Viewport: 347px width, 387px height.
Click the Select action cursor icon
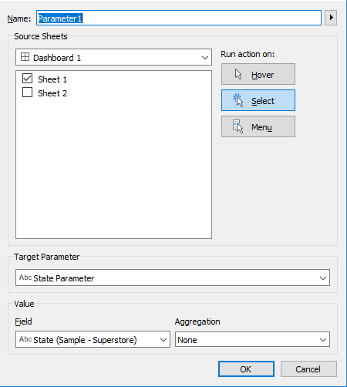[238, 100]
